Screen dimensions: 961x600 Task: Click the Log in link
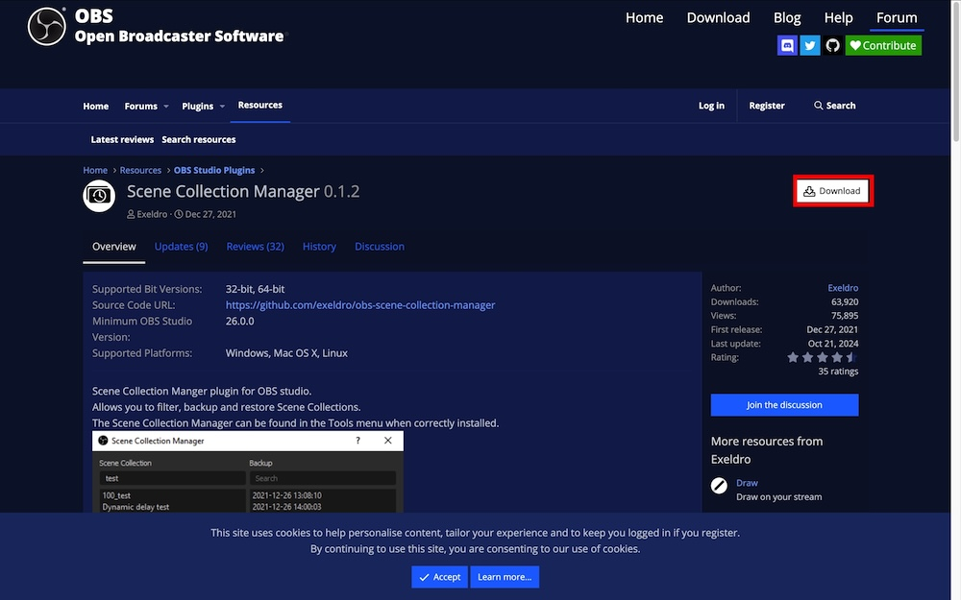coord(711,106)
